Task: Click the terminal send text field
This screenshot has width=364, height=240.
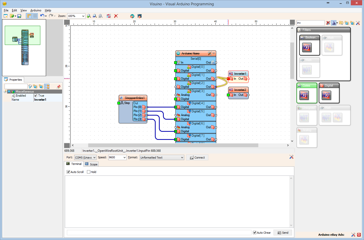Action: click(159, 233)
